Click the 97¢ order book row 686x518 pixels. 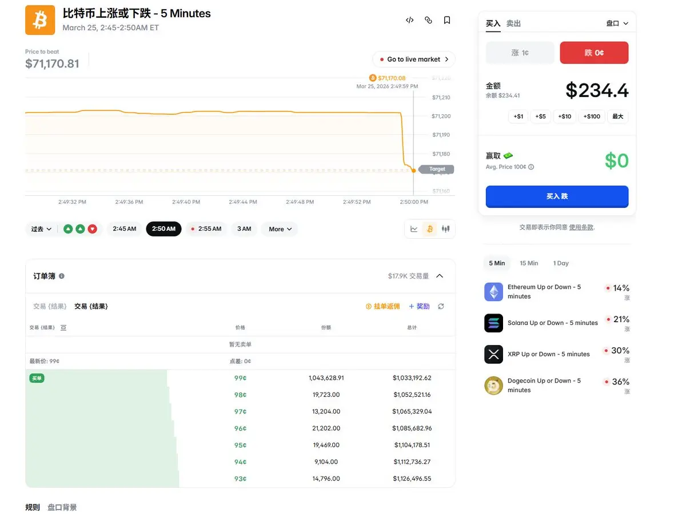click(240, 411)
